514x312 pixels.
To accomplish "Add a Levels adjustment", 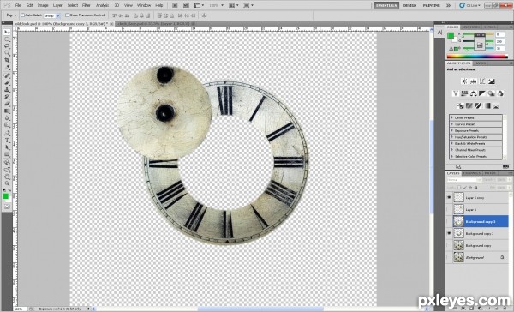I will coord(474,81).
